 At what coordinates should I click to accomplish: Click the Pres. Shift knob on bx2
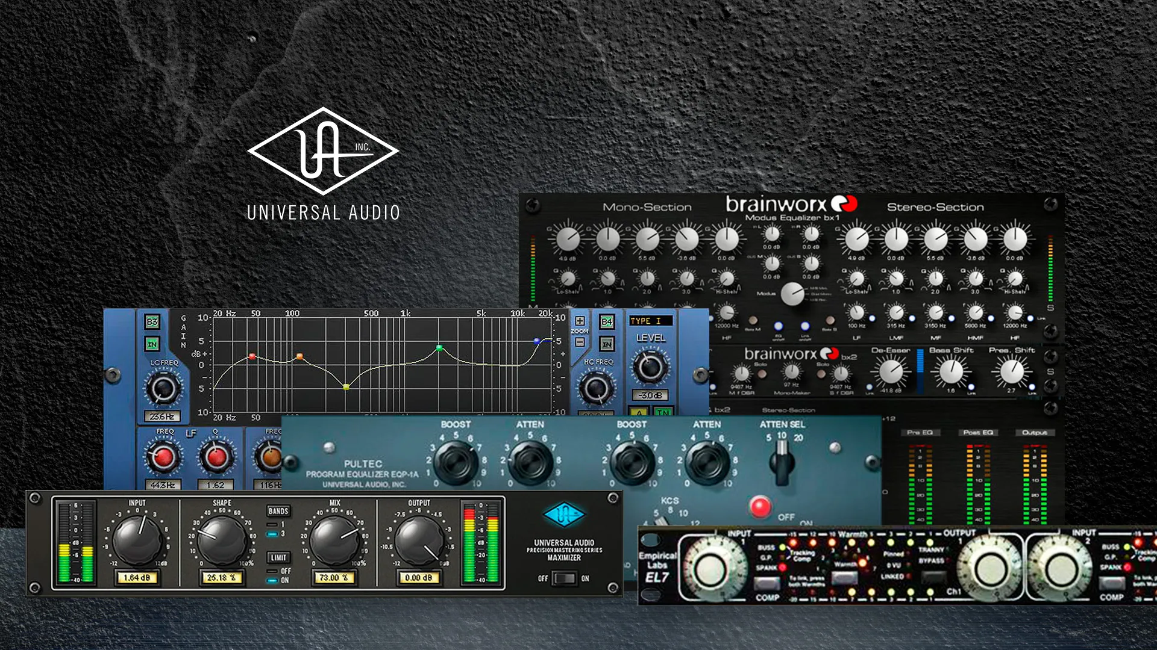point(1012,371)
